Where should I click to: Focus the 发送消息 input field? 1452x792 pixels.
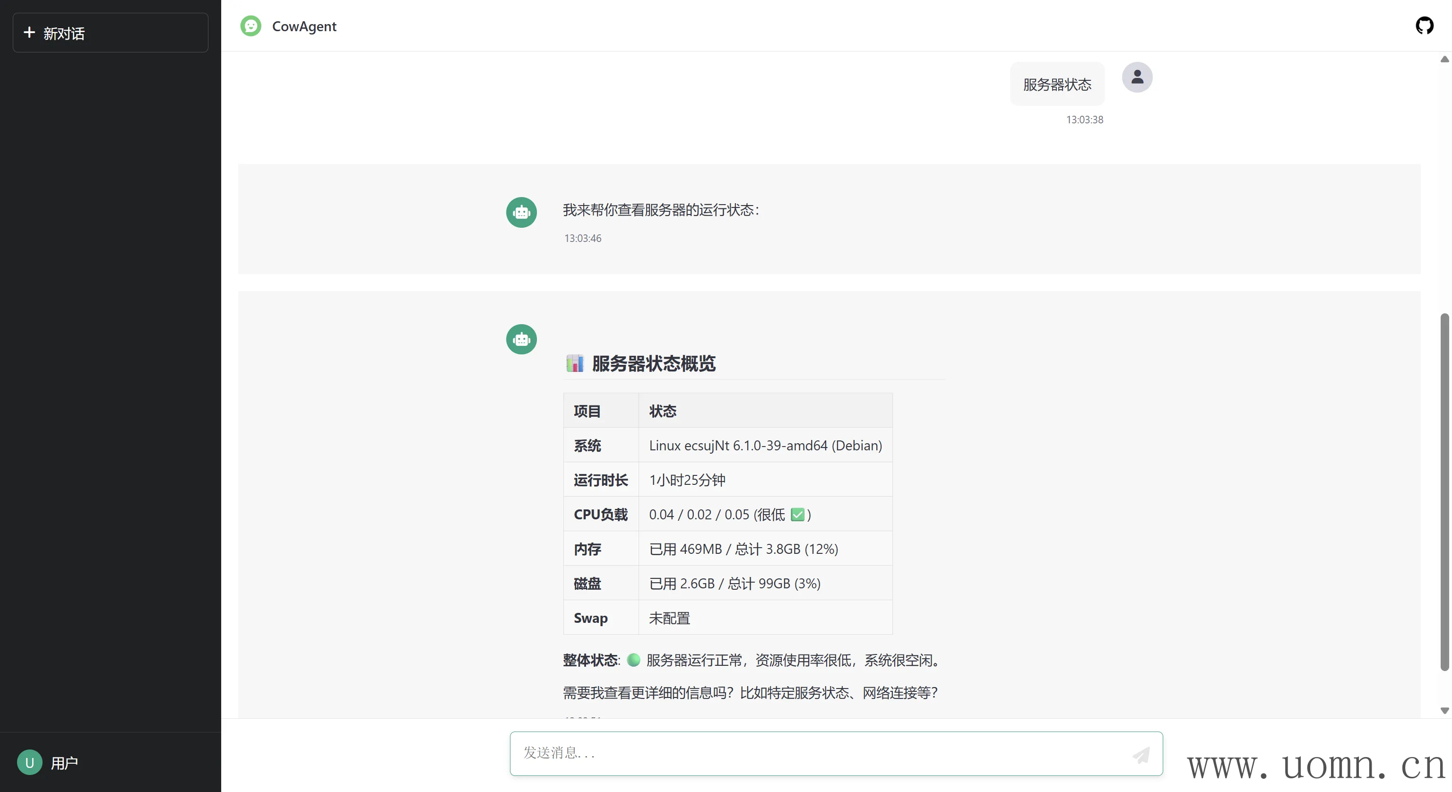click(817, 753)
